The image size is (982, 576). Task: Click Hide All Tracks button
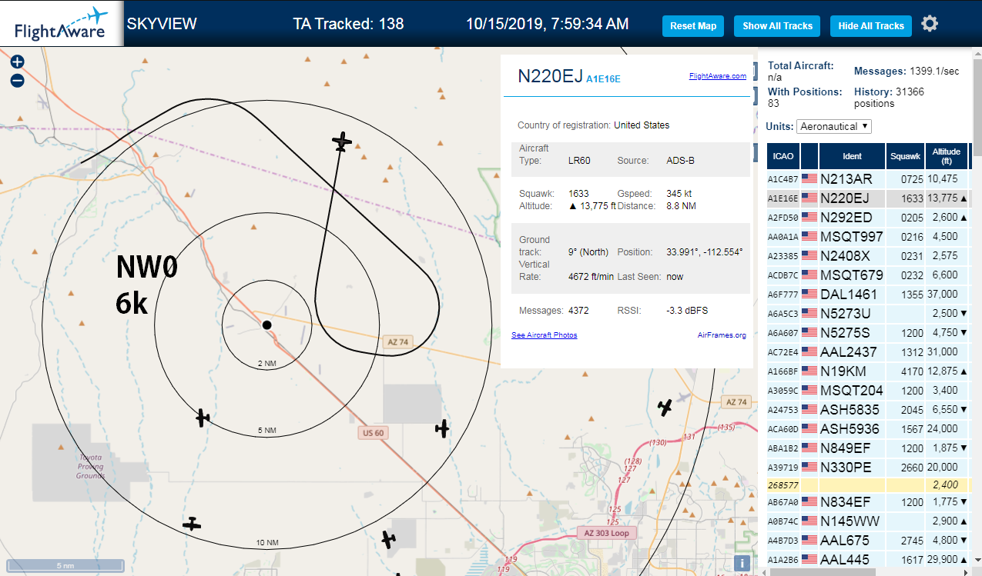[871, 25]
